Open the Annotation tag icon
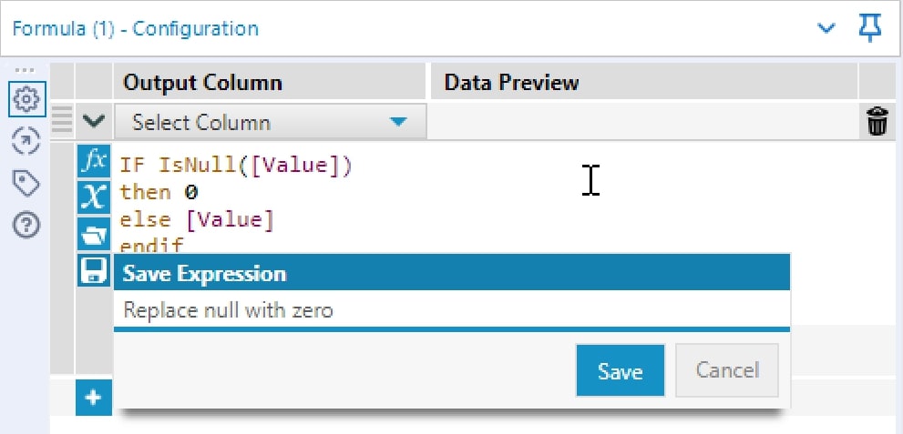The width and height of the screenshot is (903, 434). tap(26, 184)
